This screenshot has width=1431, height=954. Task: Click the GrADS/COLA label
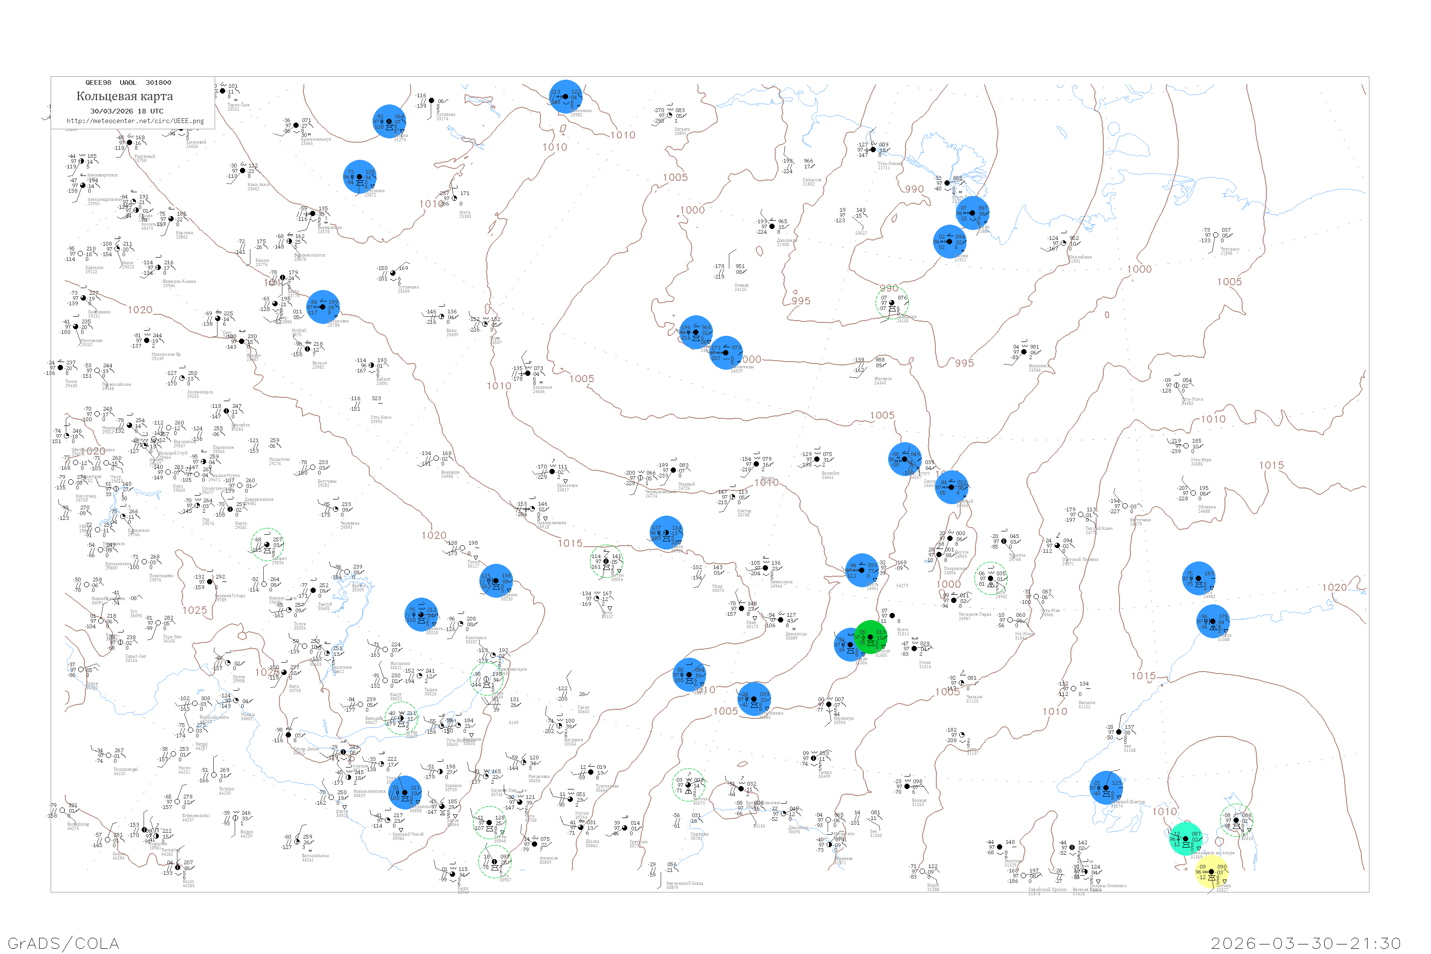(63, 943)
